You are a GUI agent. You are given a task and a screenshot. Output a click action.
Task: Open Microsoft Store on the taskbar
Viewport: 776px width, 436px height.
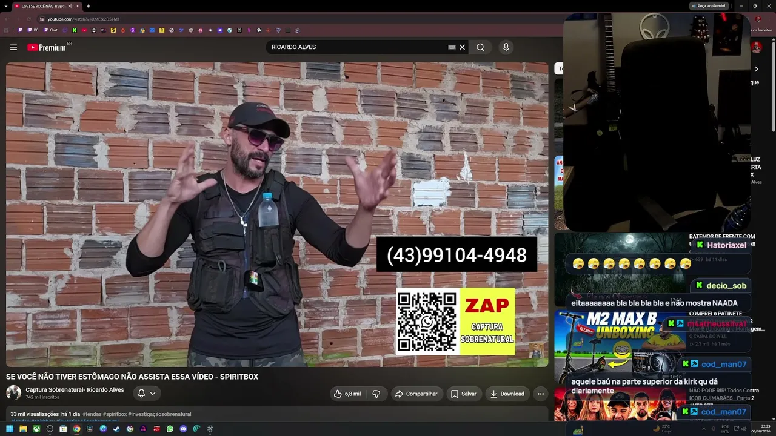[63, 429]
